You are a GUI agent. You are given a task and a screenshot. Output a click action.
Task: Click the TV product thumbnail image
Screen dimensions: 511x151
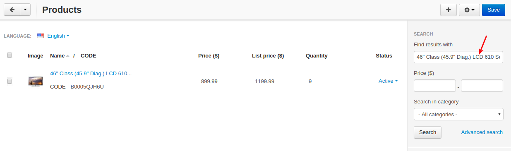coord(36,81)
